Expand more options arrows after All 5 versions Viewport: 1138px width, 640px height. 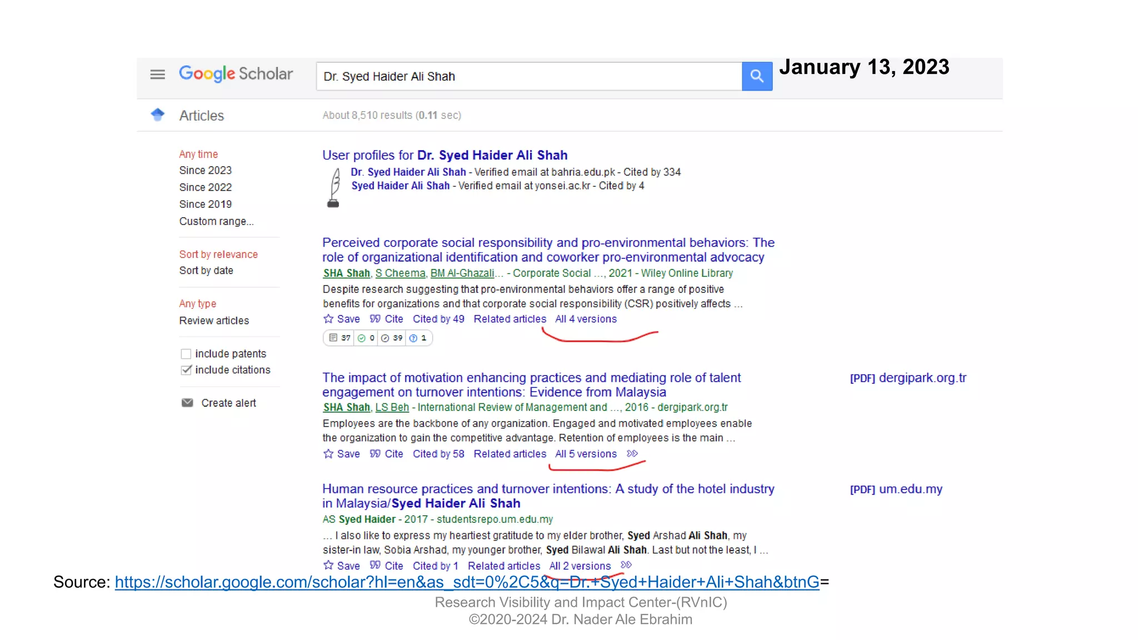[632, 454]
